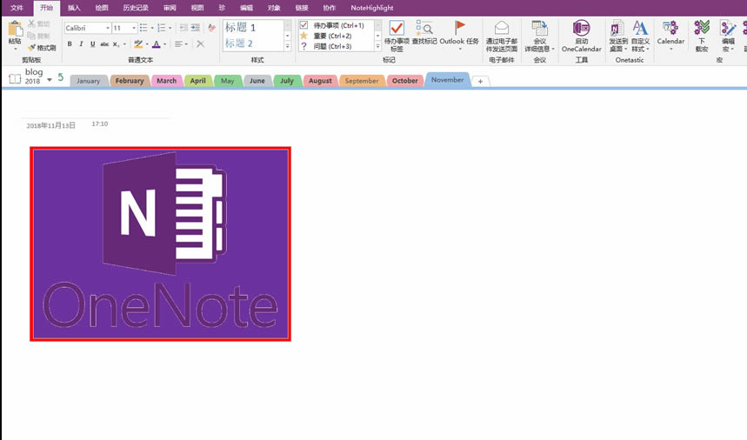Click the yellow text highlight pen icon
Screen dimensions: 747x440
tap(138, 43)
